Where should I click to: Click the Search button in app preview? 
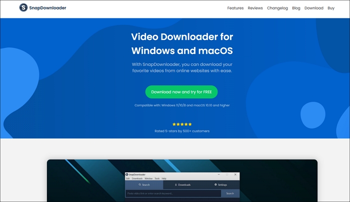click(230, 194)
